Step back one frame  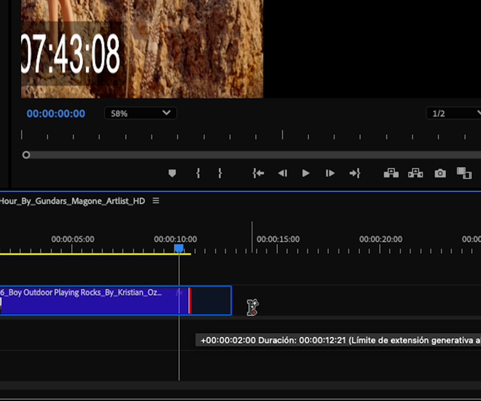coord(283,173)
